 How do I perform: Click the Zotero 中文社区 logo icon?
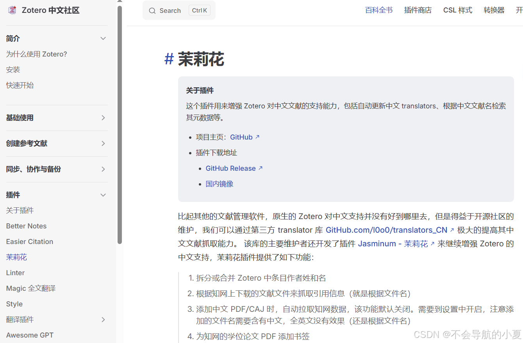click(x=12, y=11)
